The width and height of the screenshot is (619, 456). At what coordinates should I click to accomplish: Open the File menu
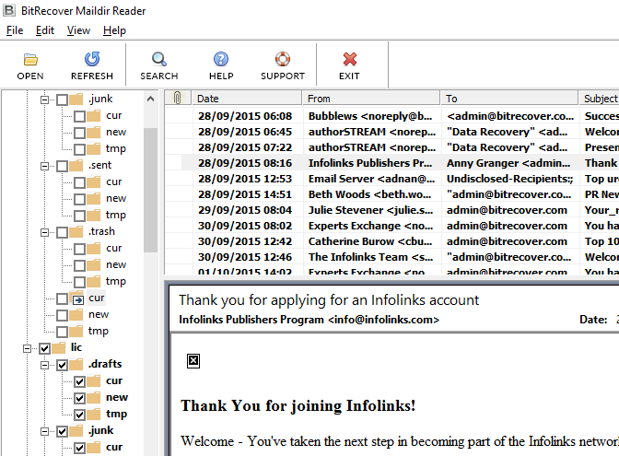pos(15,30)
